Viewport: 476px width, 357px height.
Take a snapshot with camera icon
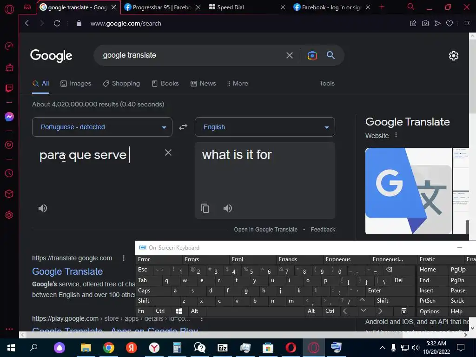(425, 23)
